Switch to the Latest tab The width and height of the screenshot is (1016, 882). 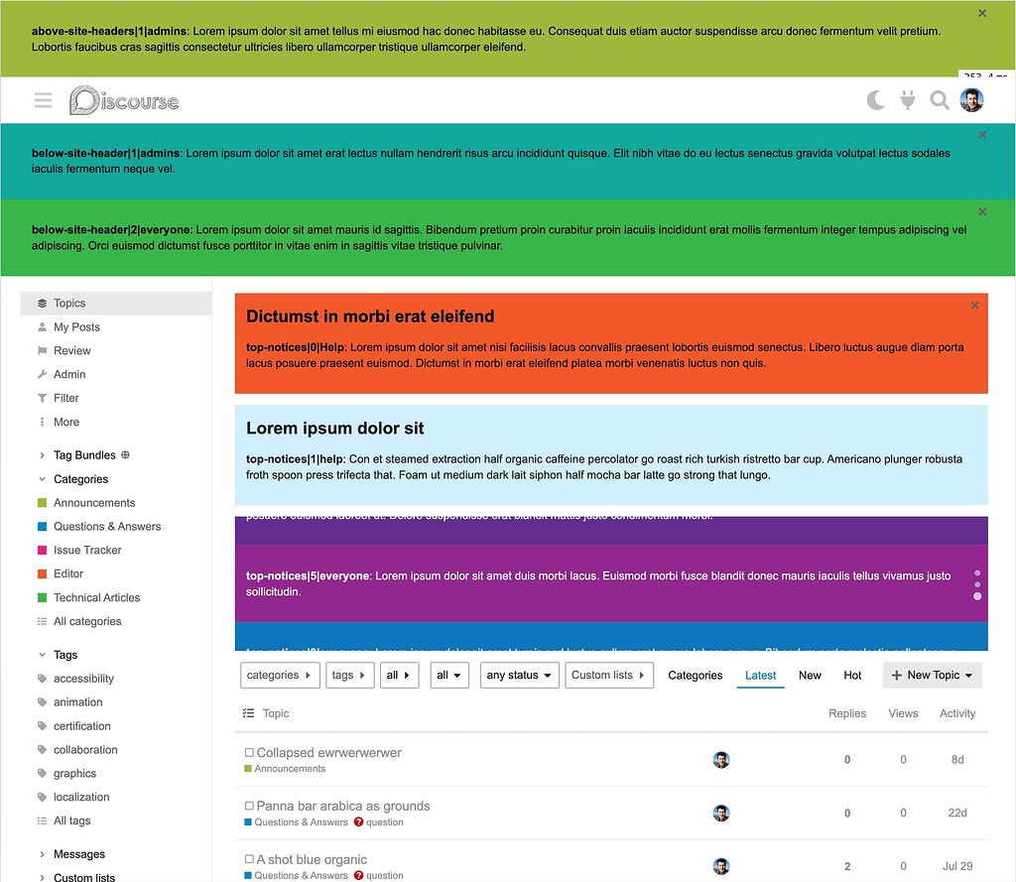pyautogui.click(x=761, y=676)
